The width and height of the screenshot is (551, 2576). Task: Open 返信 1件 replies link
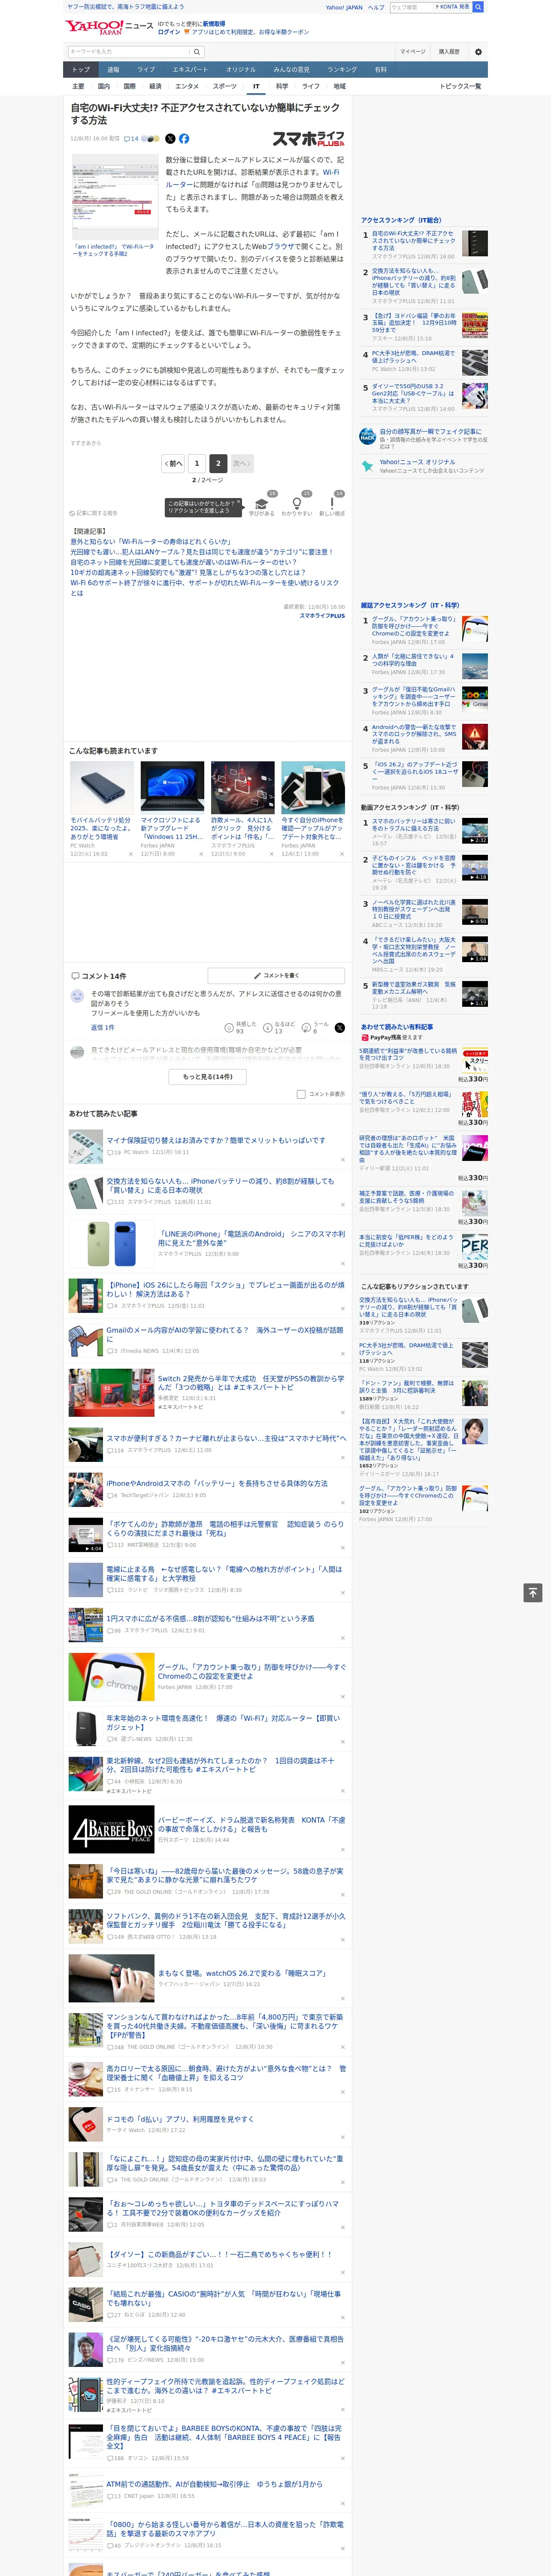click(103, 1028)
